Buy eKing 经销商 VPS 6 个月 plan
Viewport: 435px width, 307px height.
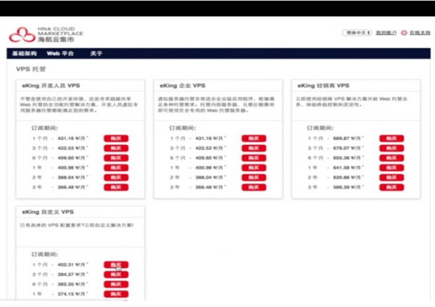(391, 157)
